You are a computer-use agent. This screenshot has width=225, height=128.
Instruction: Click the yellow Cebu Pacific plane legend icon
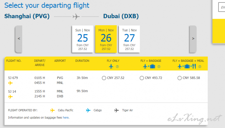click(x=53, y=110)
